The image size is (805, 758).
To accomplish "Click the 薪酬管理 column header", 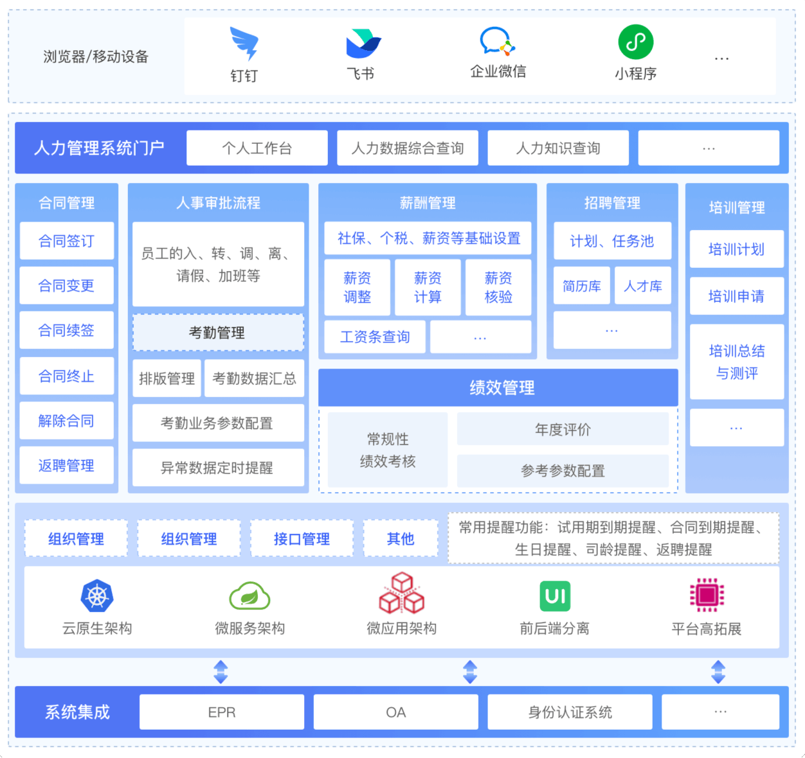I will pos(428,203).
